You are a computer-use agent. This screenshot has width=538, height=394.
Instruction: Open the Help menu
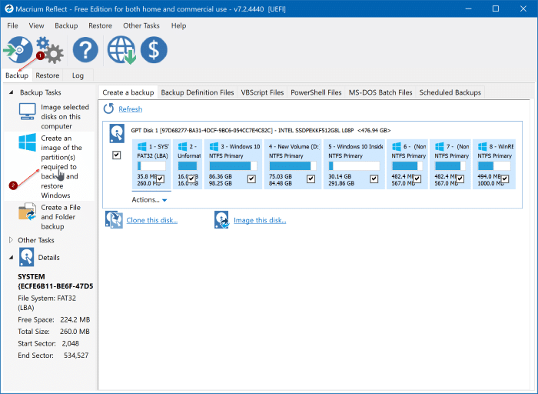click(x=179, y=25)
